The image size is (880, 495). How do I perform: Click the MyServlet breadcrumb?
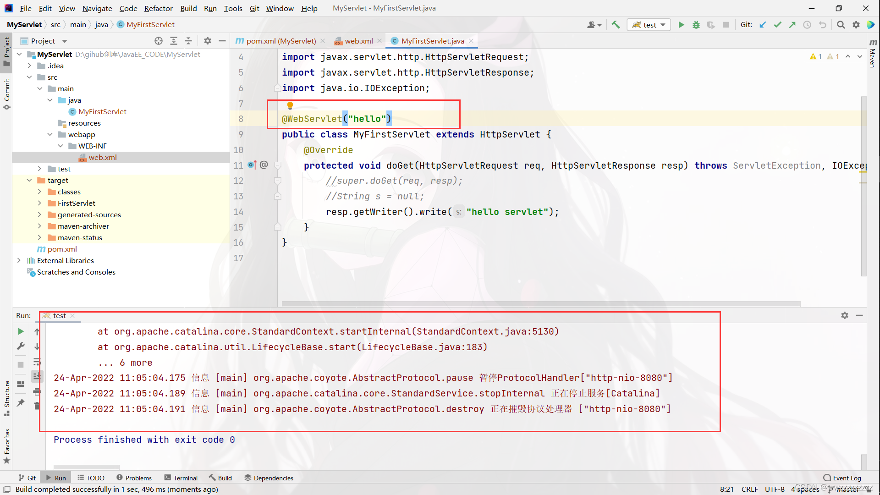click(24, 24)
